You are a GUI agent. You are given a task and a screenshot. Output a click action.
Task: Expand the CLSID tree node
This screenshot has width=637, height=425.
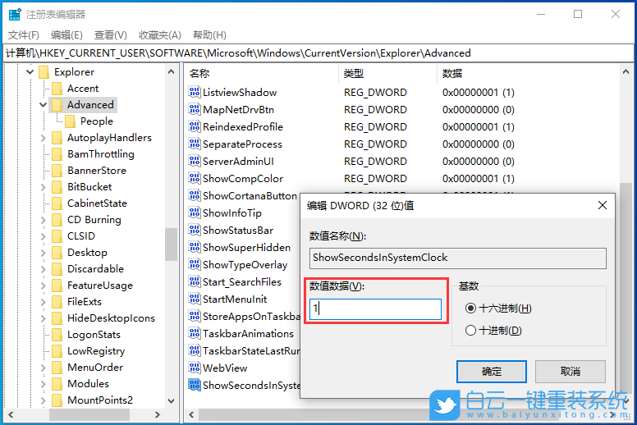(x=43, y=235)
